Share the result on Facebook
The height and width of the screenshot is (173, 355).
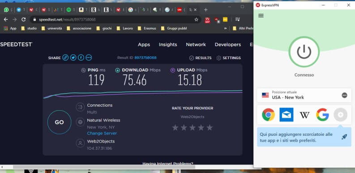(x=81, y=57)
